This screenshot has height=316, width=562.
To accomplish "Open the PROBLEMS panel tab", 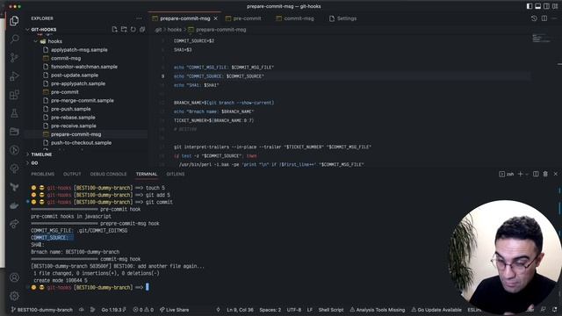I will [x=43, y=174].
